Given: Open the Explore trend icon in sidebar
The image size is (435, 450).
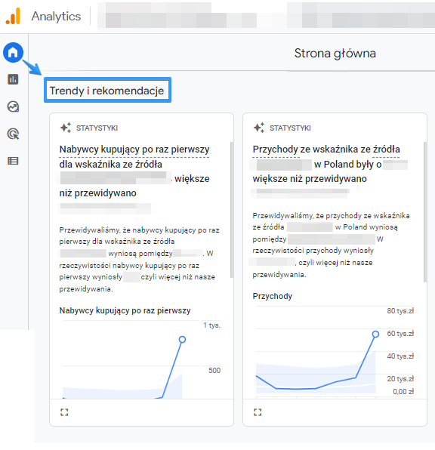Looking at the screenshot, I should tap(13, 106).
